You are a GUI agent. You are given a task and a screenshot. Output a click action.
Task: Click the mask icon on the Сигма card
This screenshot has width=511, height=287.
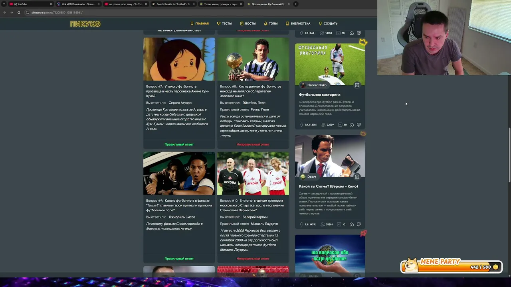point(358,224)
